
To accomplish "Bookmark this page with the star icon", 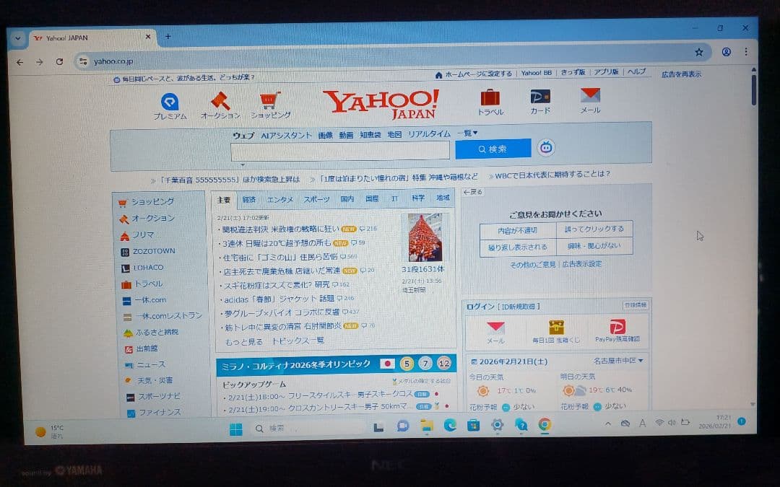I will click(699, 52).
